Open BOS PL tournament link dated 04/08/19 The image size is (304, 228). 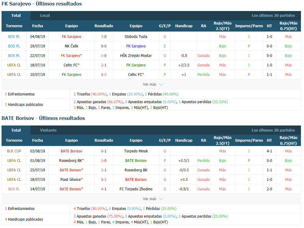14,37
